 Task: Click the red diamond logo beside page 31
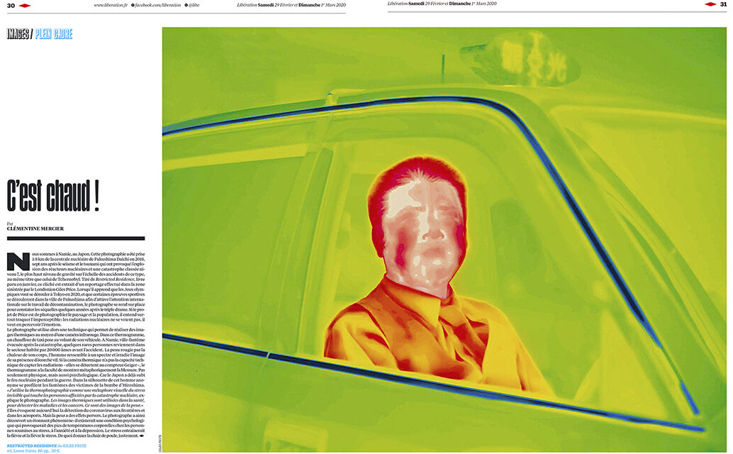coord(710,4)
